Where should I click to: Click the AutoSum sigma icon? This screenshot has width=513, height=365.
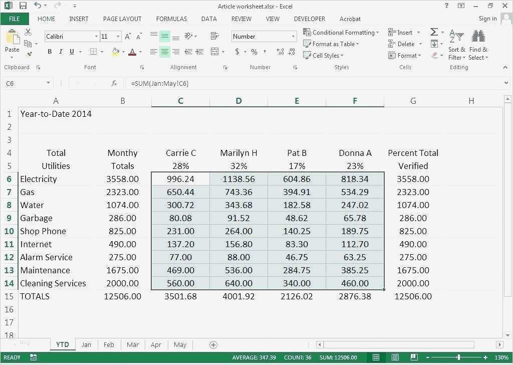tap(434, 32)
